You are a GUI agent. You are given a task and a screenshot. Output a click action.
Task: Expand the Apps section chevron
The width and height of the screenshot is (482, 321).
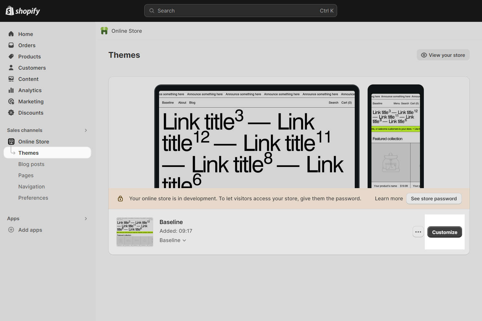(86, 218)
